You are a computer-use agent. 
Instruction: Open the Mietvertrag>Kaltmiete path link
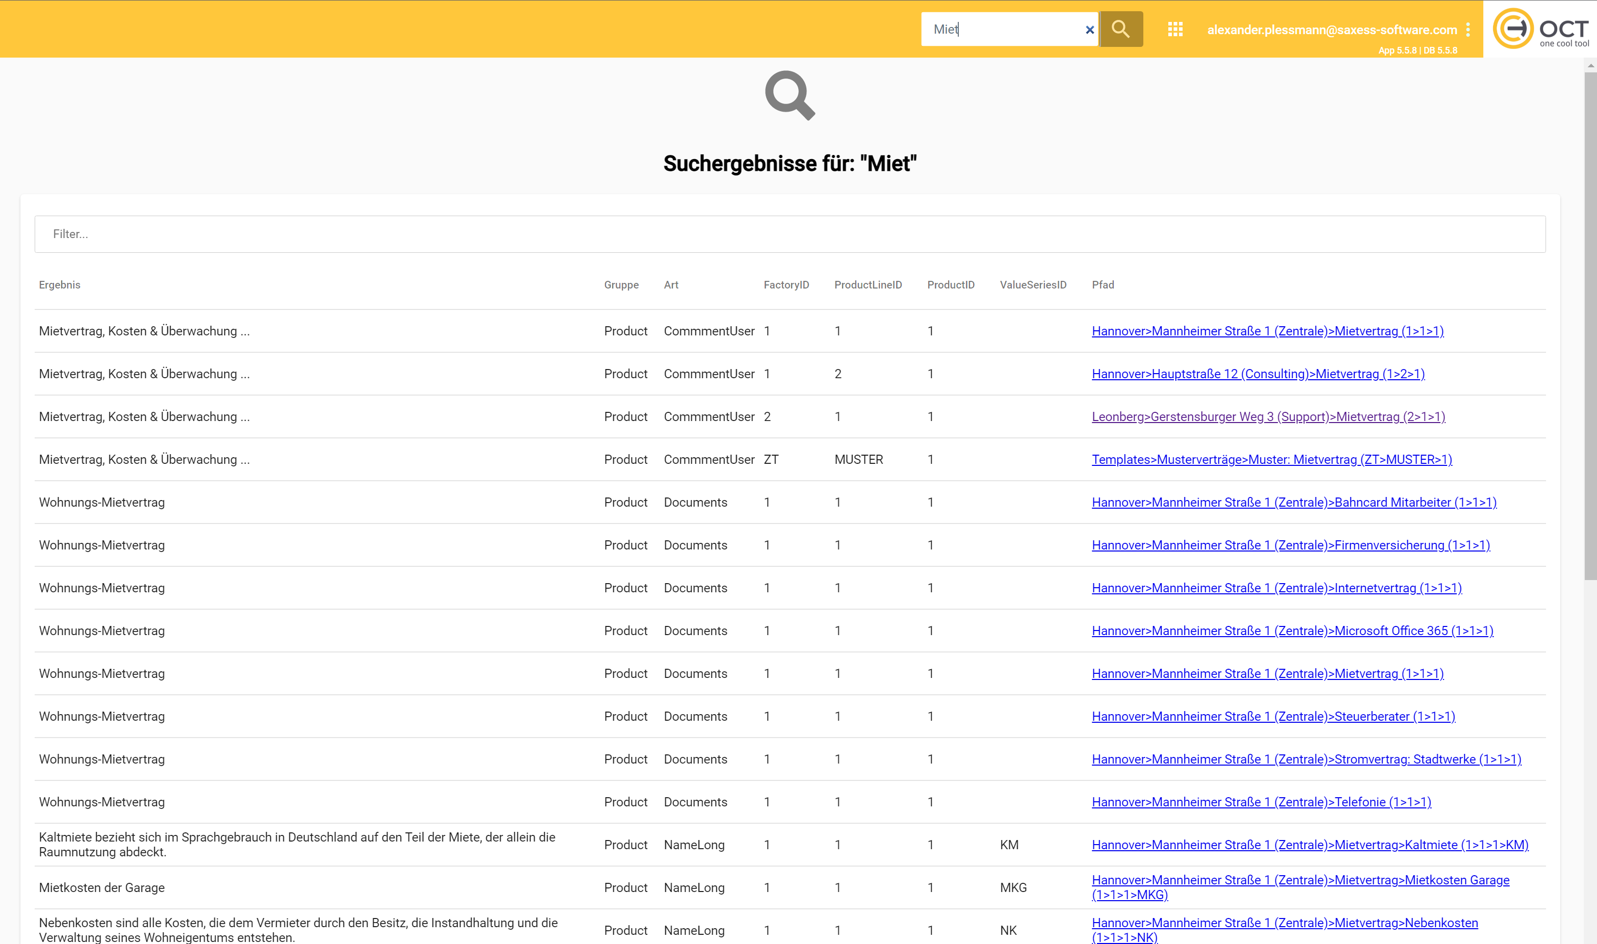1310,845
